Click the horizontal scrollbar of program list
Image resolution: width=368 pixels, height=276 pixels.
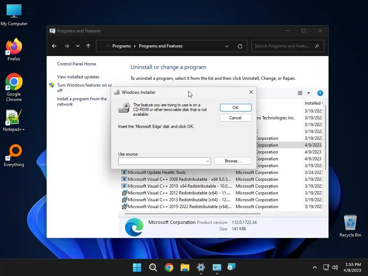click(193, 214)
